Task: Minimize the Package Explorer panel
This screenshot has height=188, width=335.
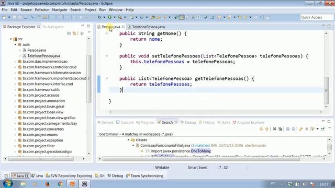Action: [83, 26]
